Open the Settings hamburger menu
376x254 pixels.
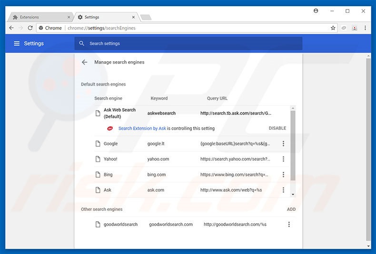click(17, 44)
